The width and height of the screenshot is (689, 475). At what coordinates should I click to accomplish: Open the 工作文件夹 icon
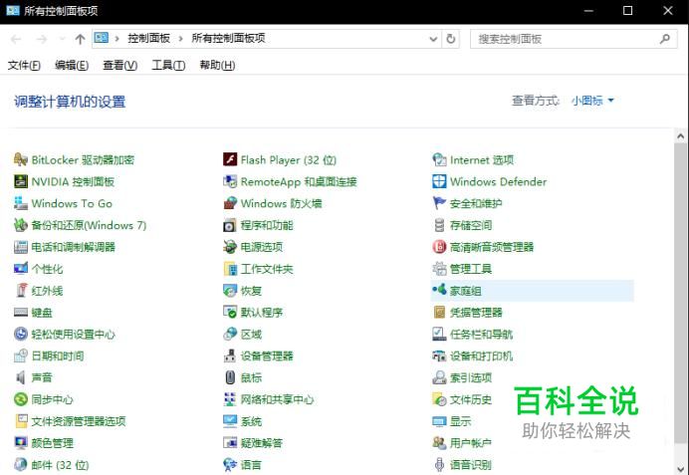[230, 269]
